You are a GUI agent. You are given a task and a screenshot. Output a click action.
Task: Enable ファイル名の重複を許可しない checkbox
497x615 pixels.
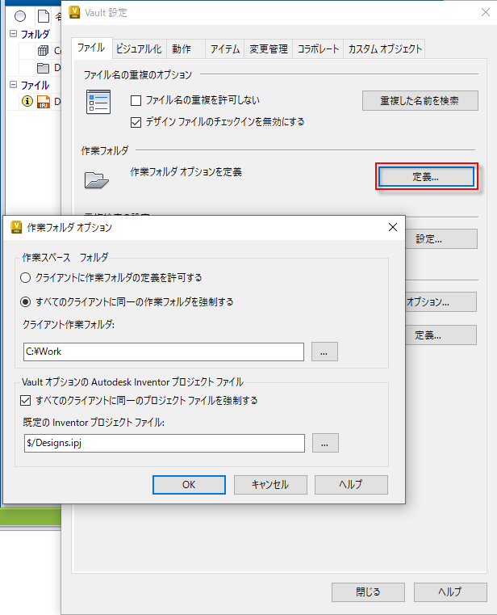pyautogui.click(x=136, y=100)
